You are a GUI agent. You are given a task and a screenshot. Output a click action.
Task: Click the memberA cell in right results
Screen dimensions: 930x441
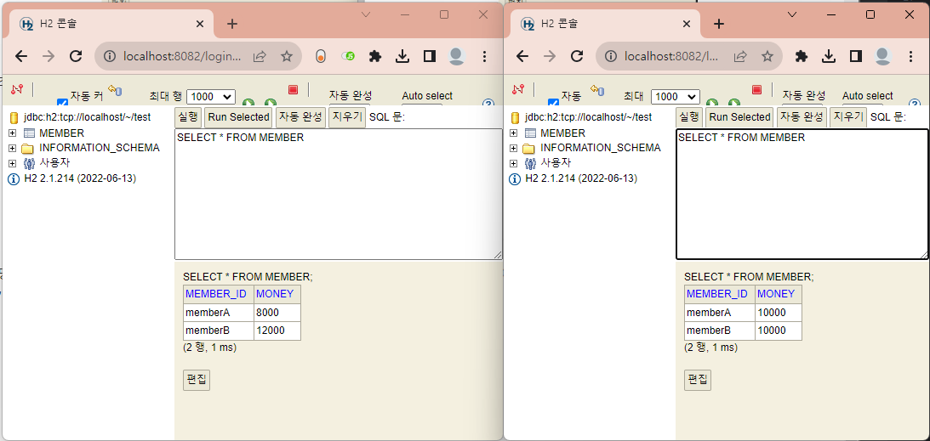720,313
